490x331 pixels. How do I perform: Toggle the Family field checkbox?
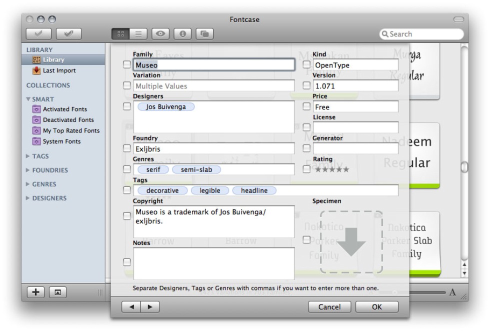pyautogui.click(x=126, y=64)
